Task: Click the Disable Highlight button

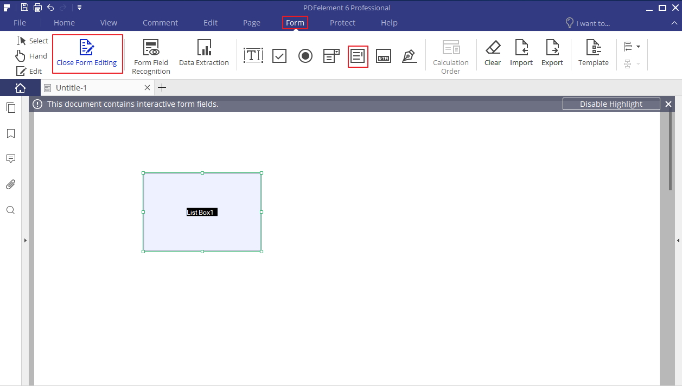Action: (611, 104)
